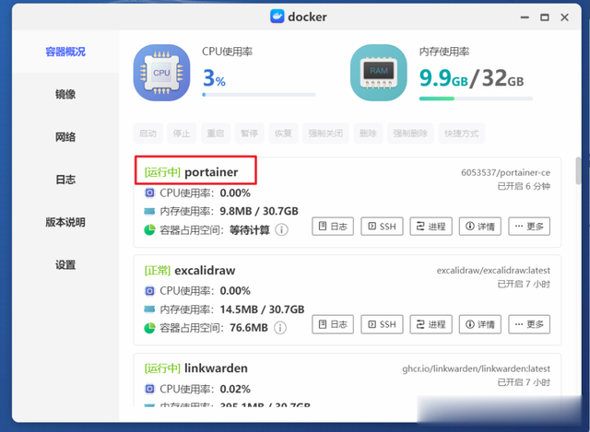Open the 设置 settings section

65,264
